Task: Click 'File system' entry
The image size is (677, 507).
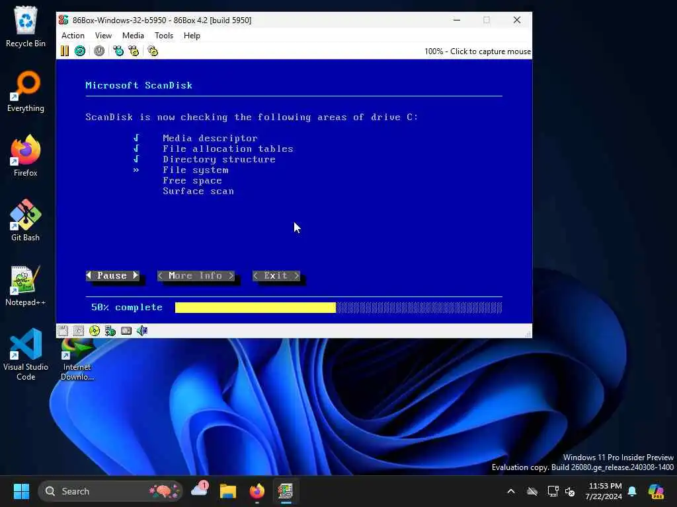Action: (196, 170)
